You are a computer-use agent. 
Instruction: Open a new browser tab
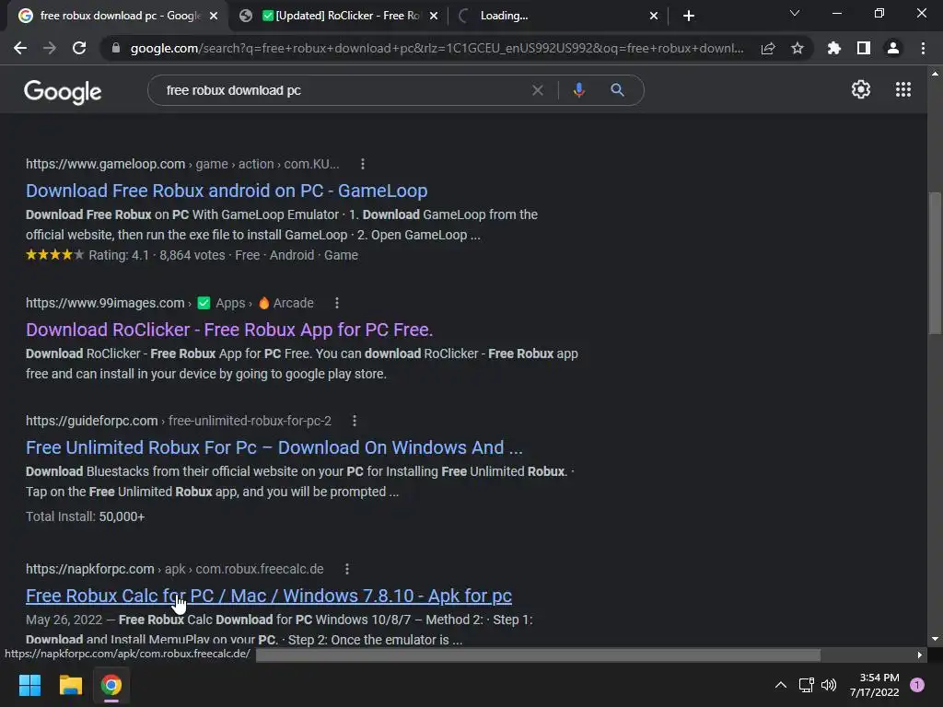pyautogui.click(x=689, y=16)
